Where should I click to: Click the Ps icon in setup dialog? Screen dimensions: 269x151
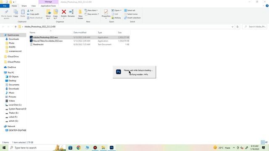119,72
